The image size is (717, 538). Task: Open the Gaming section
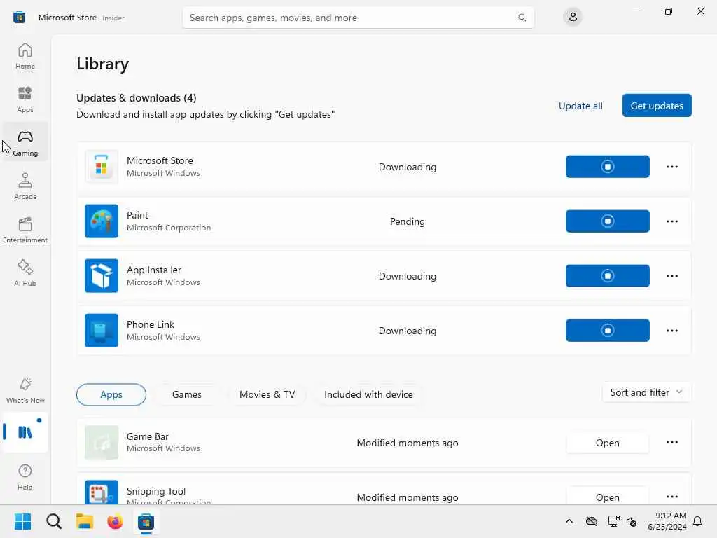(25, 143)
